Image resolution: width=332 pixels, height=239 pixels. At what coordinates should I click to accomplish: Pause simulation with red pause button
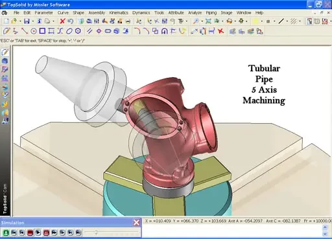tap(46, 233)
